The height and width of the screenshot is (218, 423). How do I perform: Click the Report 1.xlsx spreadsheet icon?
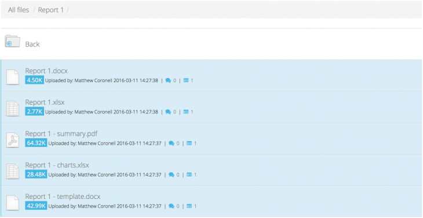(x=13, y=109)
